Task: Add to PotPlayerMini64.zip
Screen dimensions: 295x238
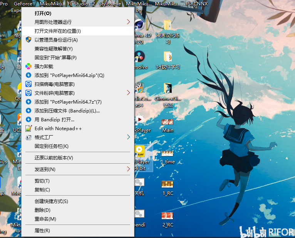Action: (77, 75)
